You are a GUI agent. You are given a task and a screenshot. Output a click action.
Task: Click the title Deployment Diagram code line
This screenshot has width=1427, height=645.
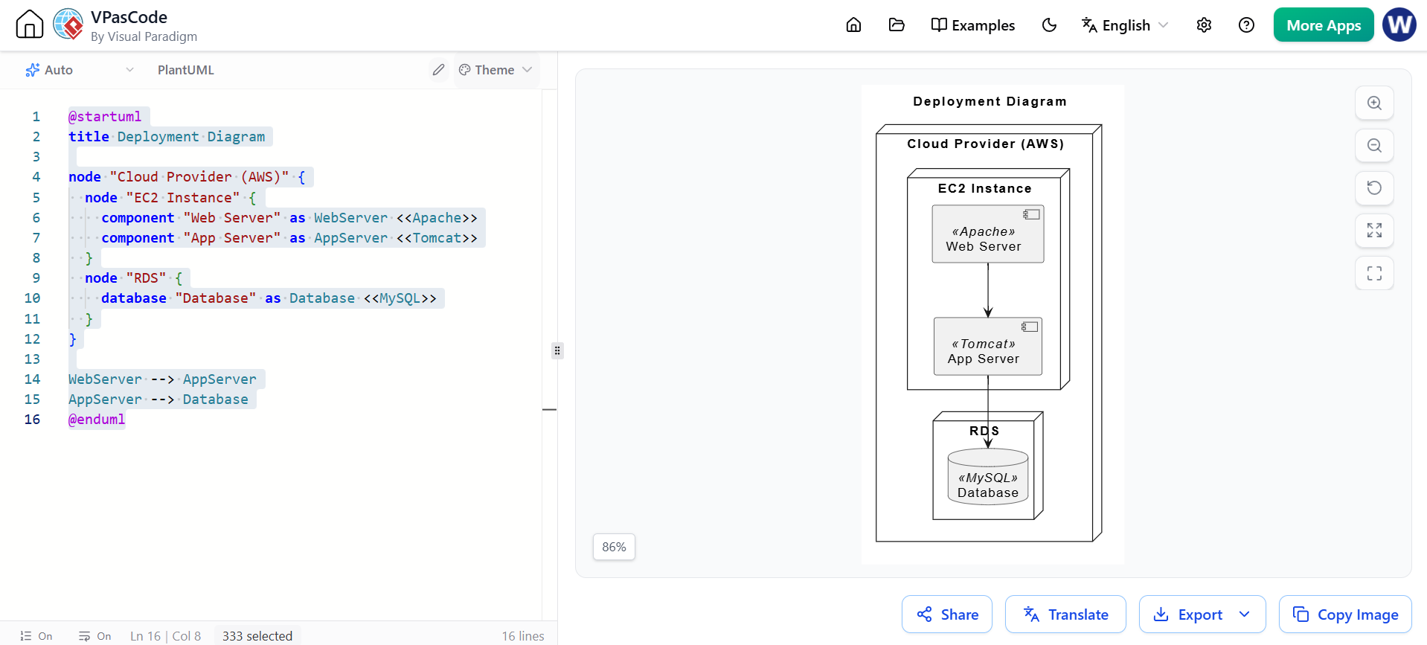[x=167, y=137]
